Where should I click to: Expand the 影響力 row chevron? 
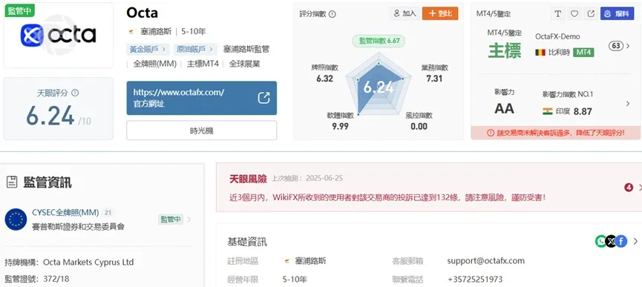628,104
